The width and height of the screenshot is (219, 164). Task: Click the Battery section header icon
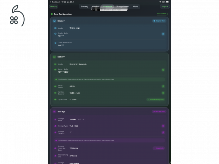pos(54,57)
